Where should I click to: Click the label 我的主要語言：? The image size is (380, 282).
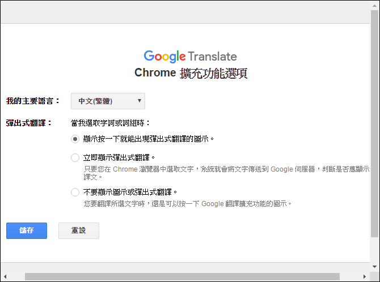[x=33, y=101]
